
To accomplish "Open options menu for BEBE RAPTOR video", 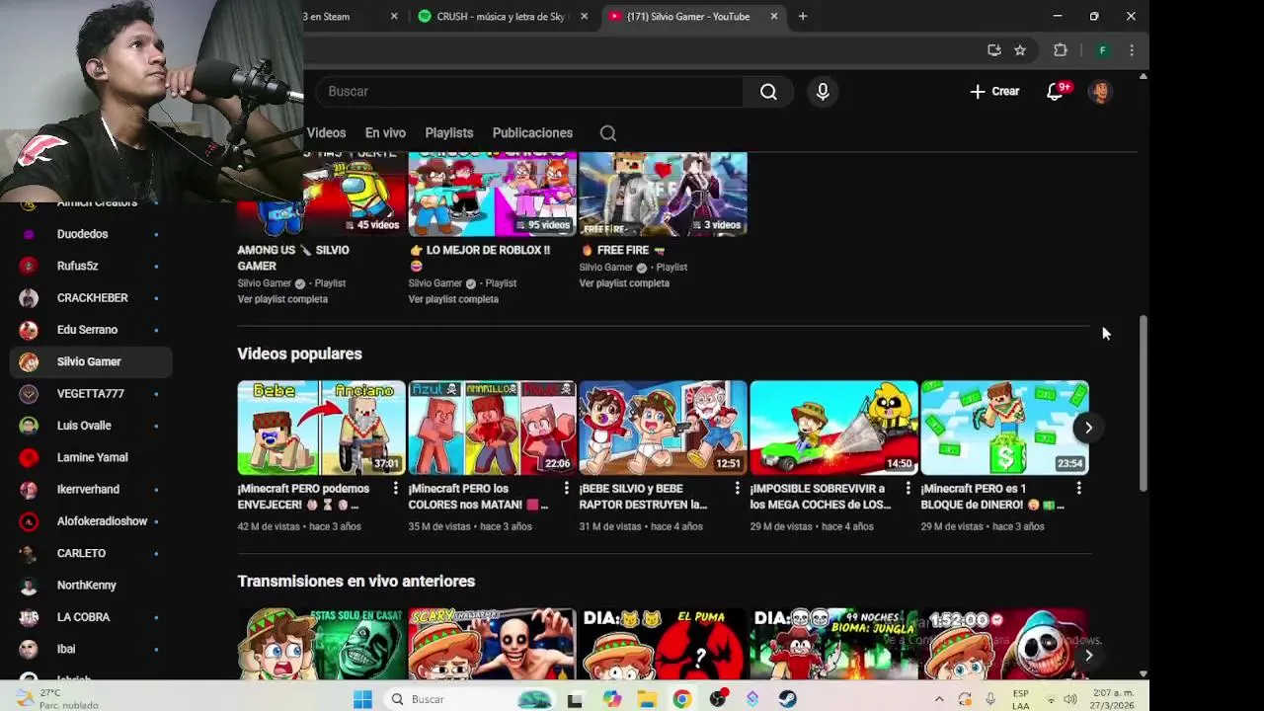I will click(737, 489).
